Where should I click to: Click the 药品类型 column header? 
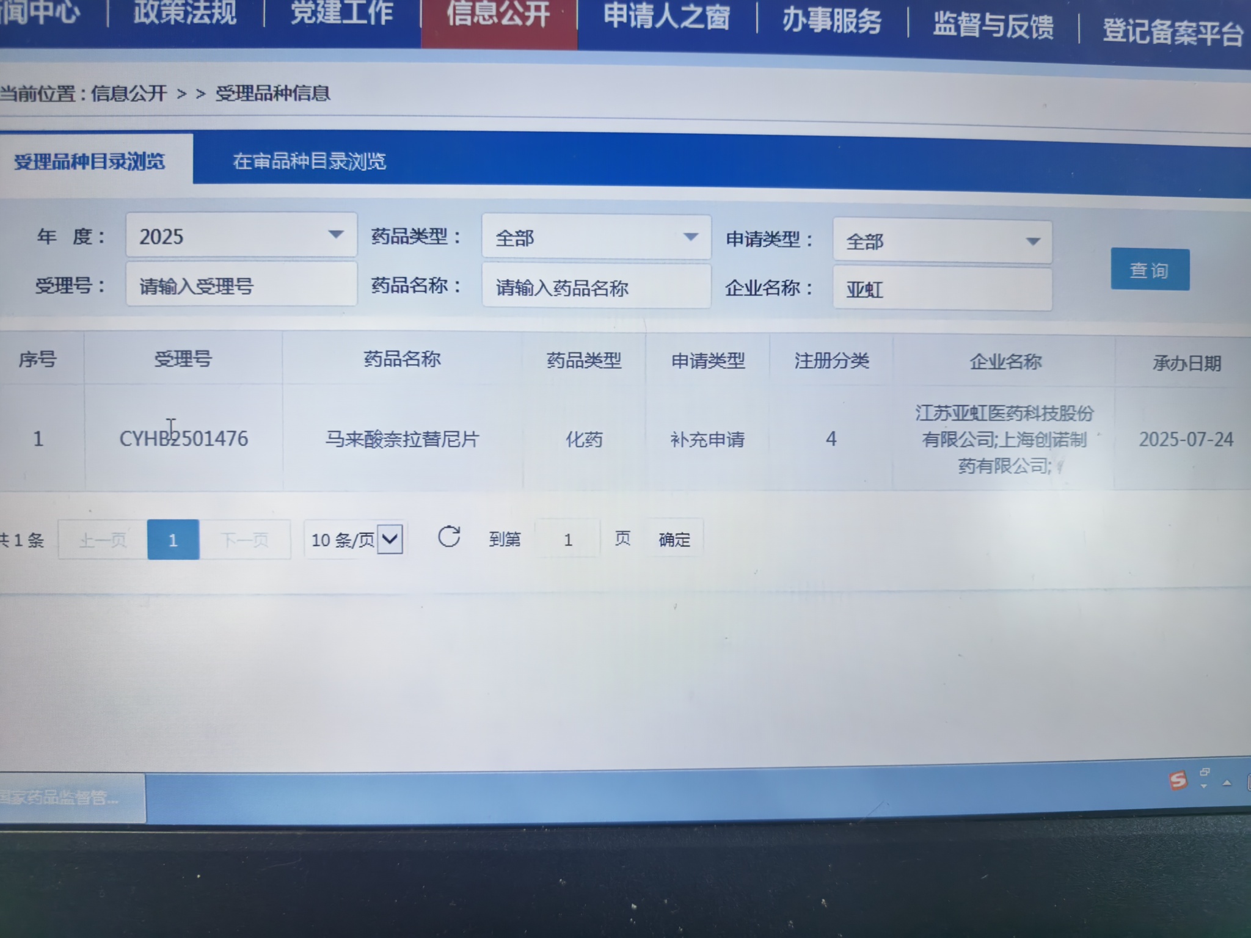(584, 360)
